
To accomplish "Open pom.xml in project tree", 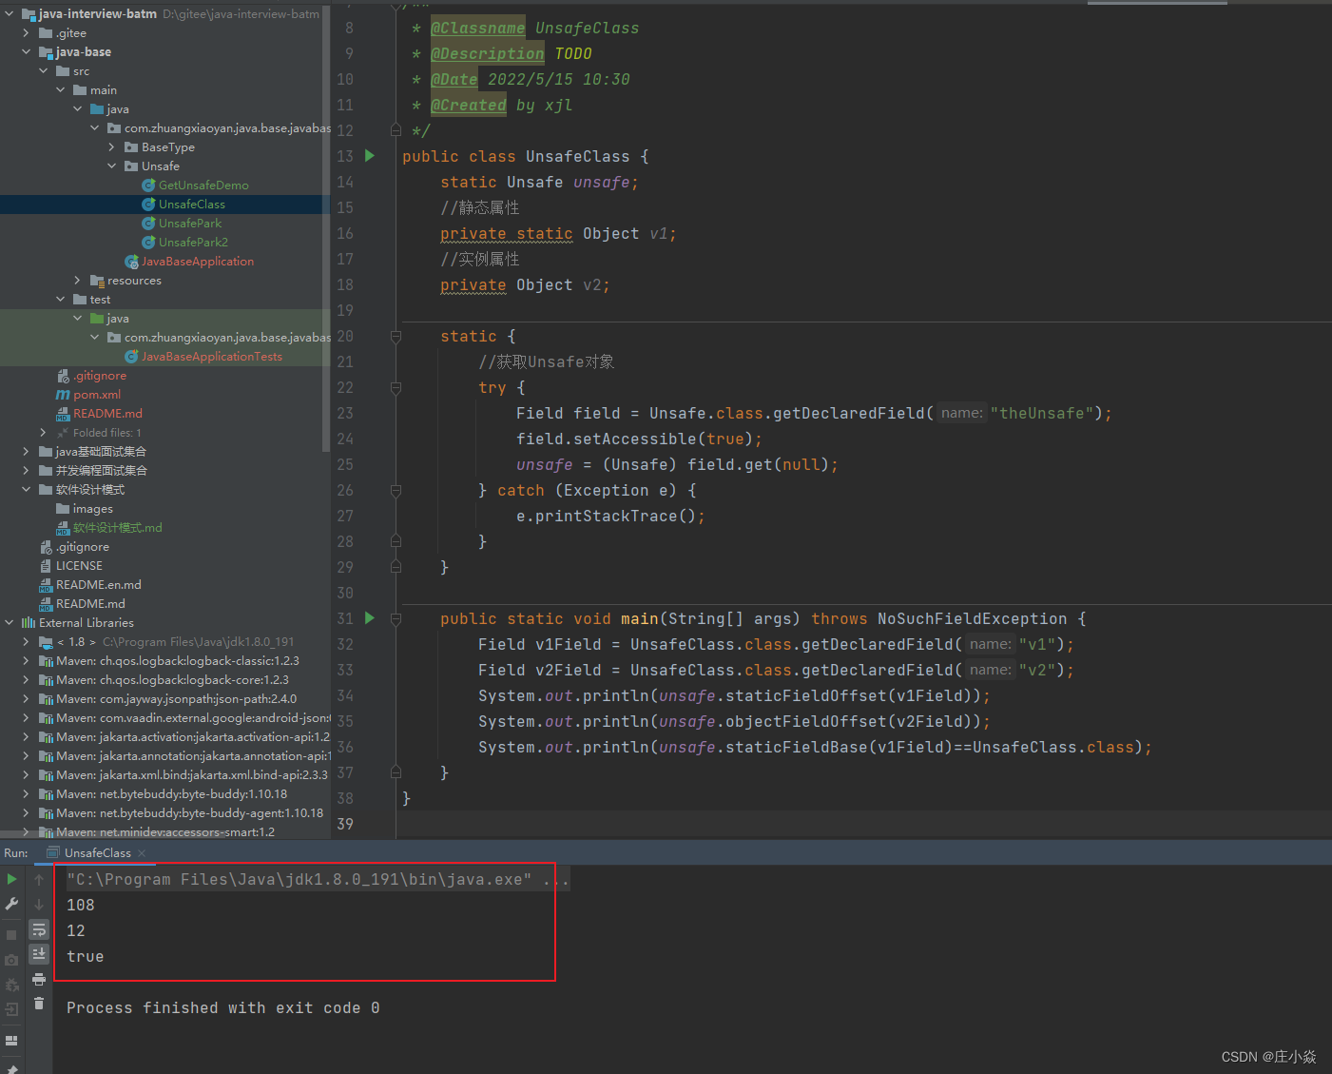I will tap(97, 395).
